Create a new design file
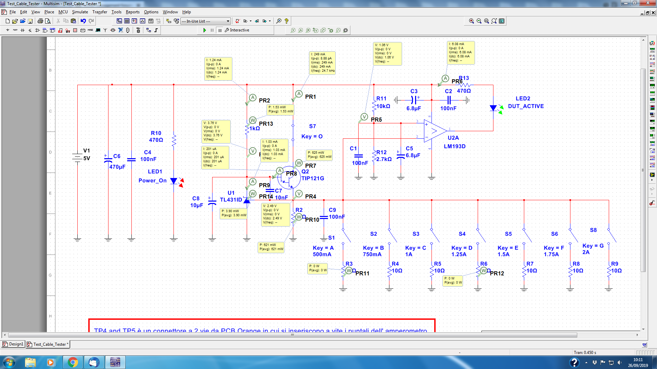Image resolution: width=657 pixels, height=369 pixels. click(8, 21)
